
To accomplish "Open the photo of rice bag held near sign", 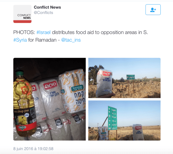I will click(x=124, y=78).
